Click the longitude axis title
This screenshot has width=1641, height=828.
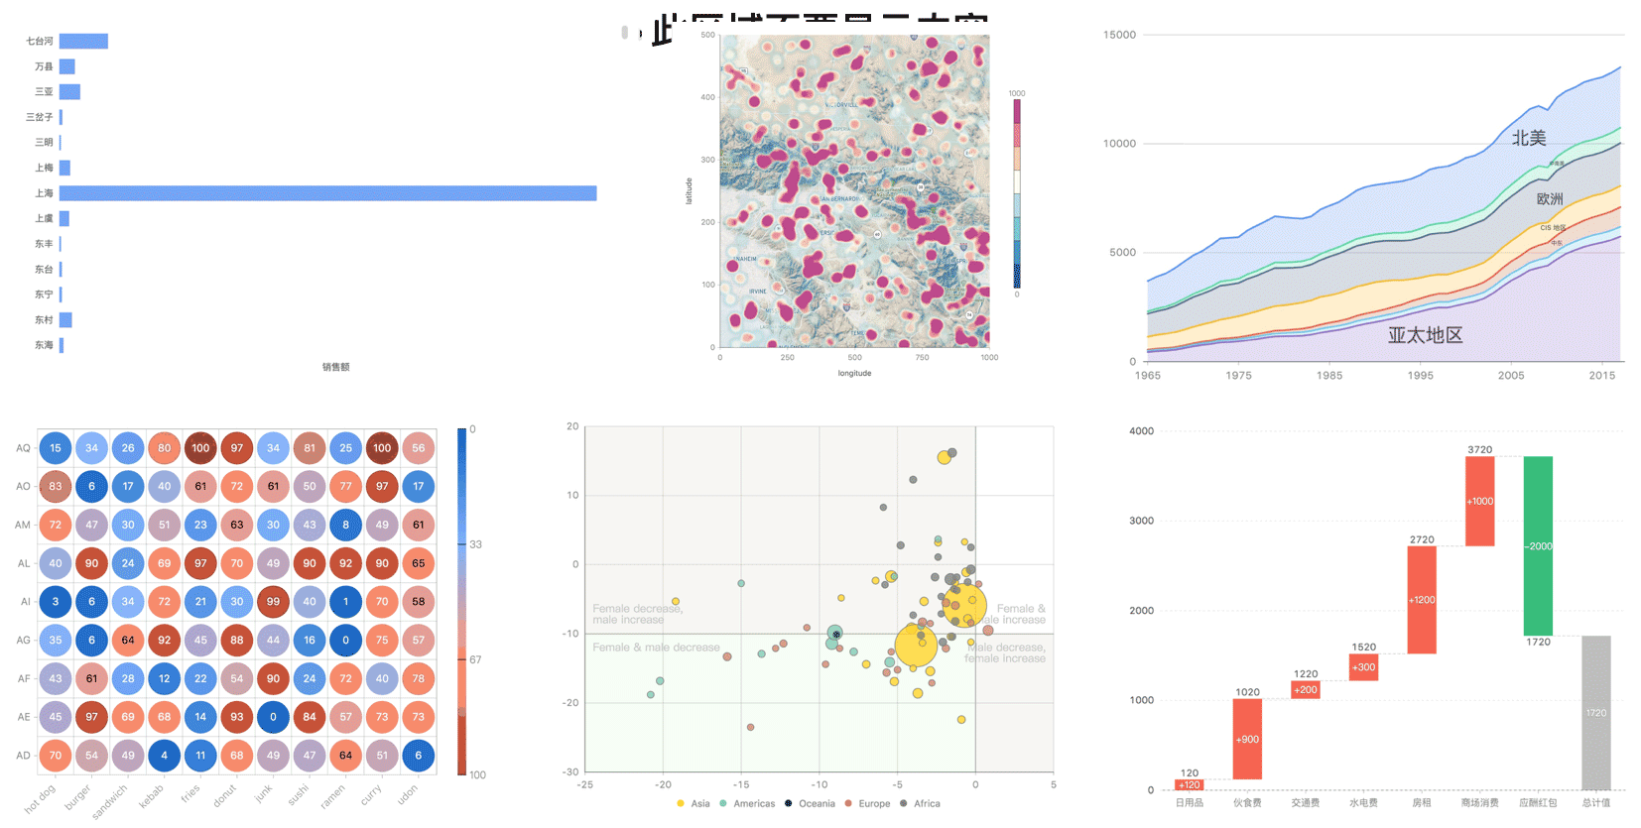tap(854, 373)
